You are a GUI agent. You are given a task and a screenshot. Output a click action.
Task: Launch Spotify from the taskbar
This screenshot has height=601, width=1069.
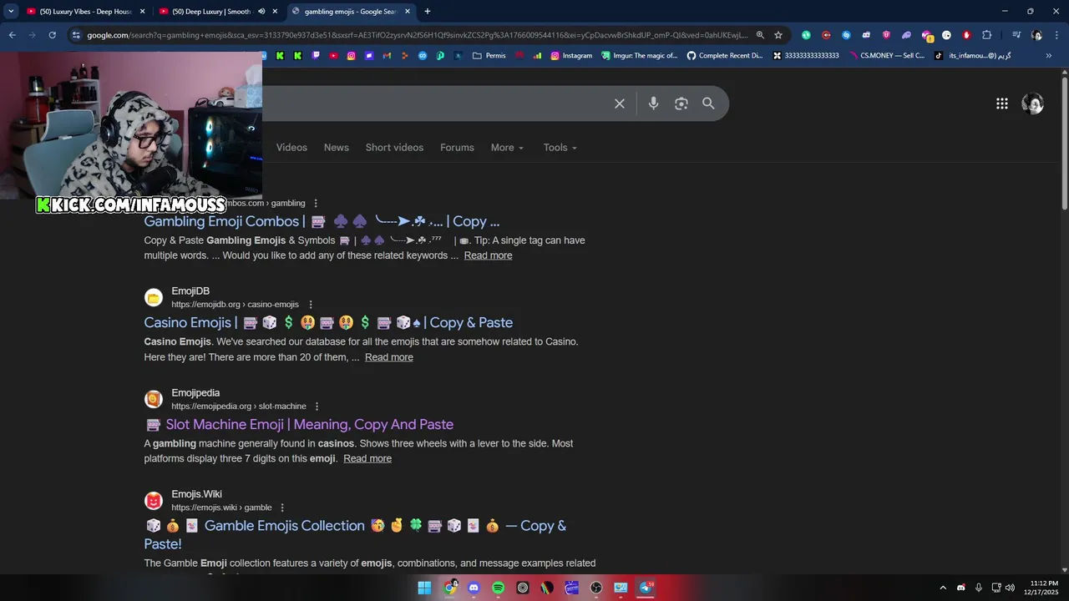pos(498,588)
